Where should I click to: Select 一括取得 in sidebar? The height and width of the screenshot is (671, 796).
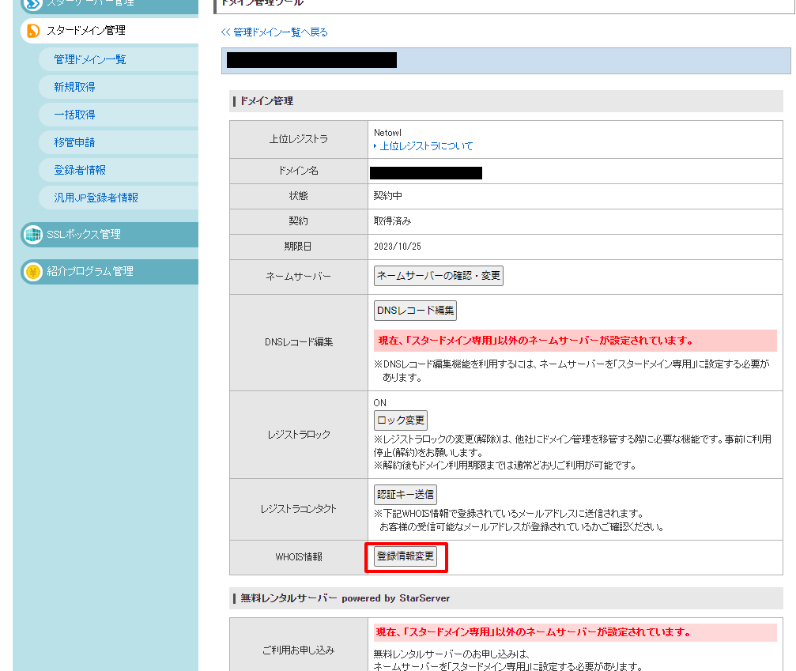74,115
